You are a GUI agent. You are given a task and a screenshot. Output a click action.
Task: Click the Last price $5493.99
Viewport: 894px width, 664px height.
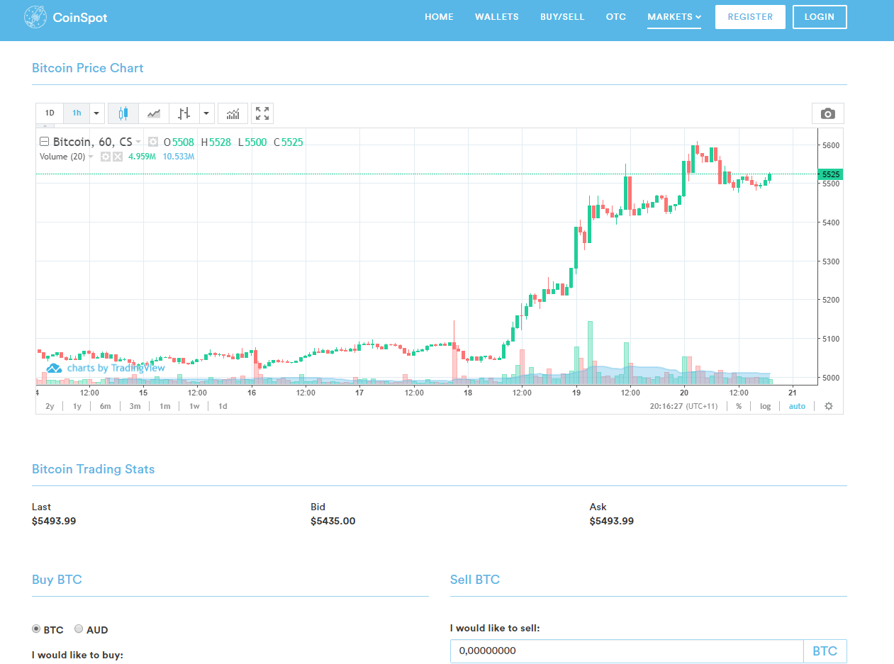(x=54, y=521)
